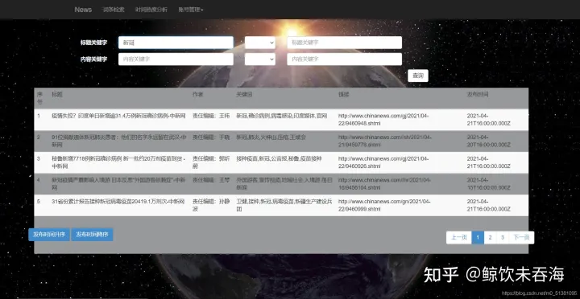
Task: Open the content keyword operator dropdown
Action: click(x=260, y=59)
